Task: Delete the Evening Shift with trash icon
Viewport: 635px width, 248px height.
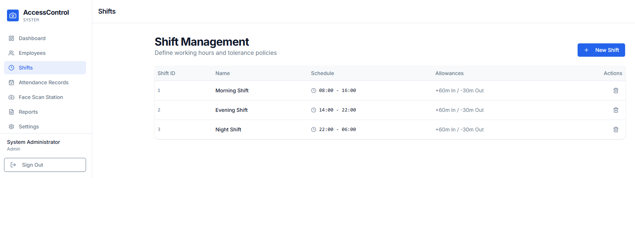Action: tap(616, 110)
